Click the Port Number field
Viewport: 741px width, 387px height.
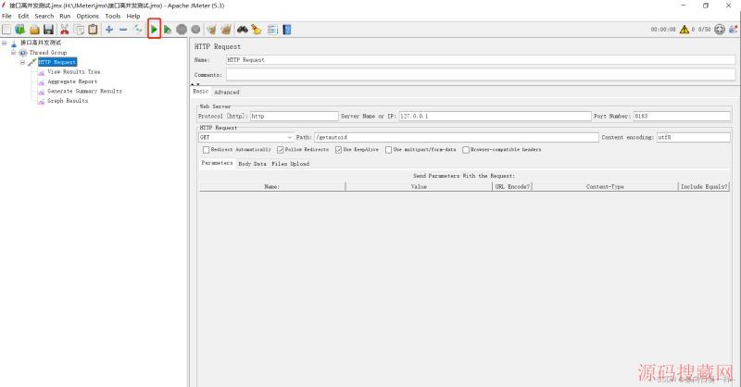click(682, 116)
